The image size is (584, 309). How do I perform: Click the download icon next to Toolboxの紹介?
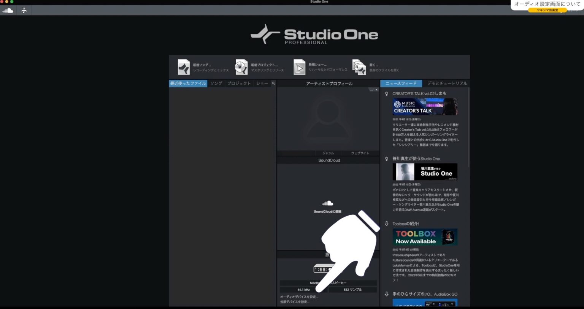click(387, 224)
